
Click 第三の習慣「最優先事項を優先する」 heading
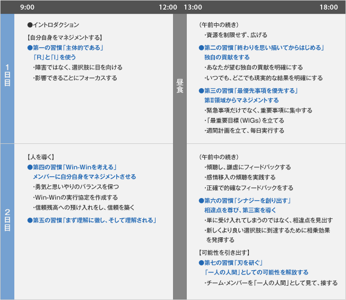point(248,91)
